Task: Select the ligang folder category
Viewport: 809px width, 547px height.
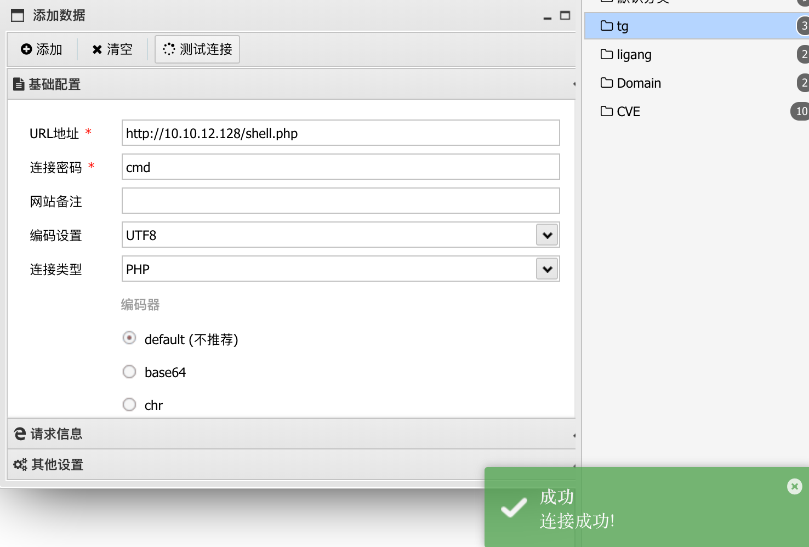Action: (634, 54)
